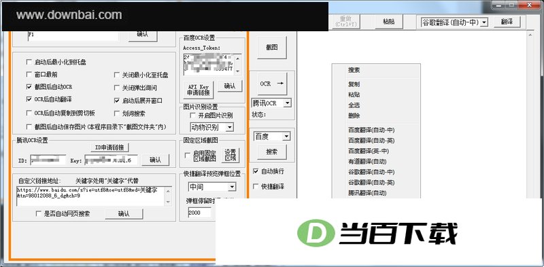This screenshot has width=544, height=267.
Task: Confirm the 百度OCR Access_Token setting
Action: tap(229, 86)
